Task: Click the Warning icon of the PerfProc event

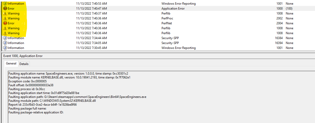Action: [5, 18]
